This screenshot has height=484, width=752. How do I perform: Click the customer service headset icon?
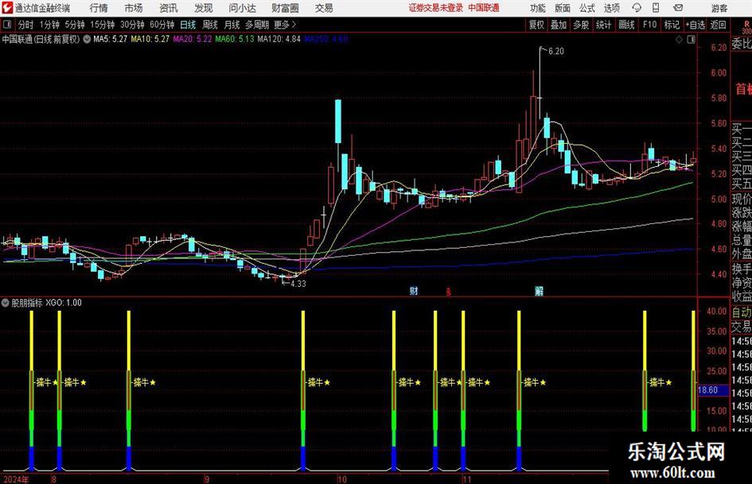[x=637, y=8]
